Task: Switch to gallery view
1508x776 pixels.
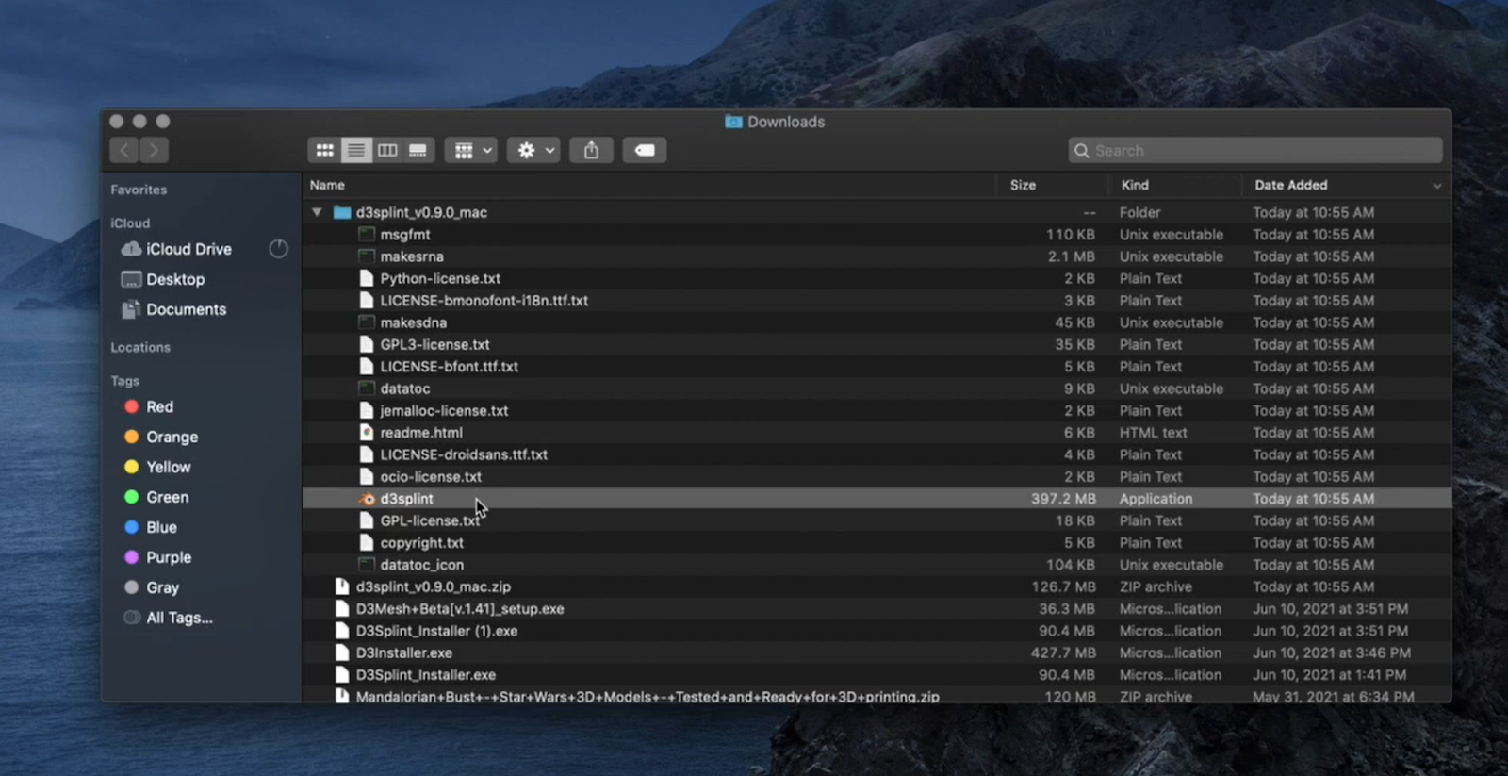Action: tap(418, 150)
